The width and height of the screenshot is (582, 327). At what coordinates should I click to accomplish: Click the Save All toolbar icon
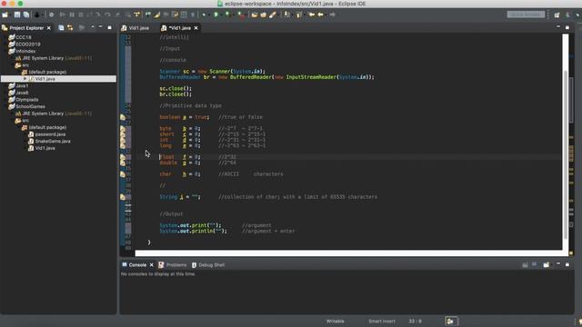(26, 15)
